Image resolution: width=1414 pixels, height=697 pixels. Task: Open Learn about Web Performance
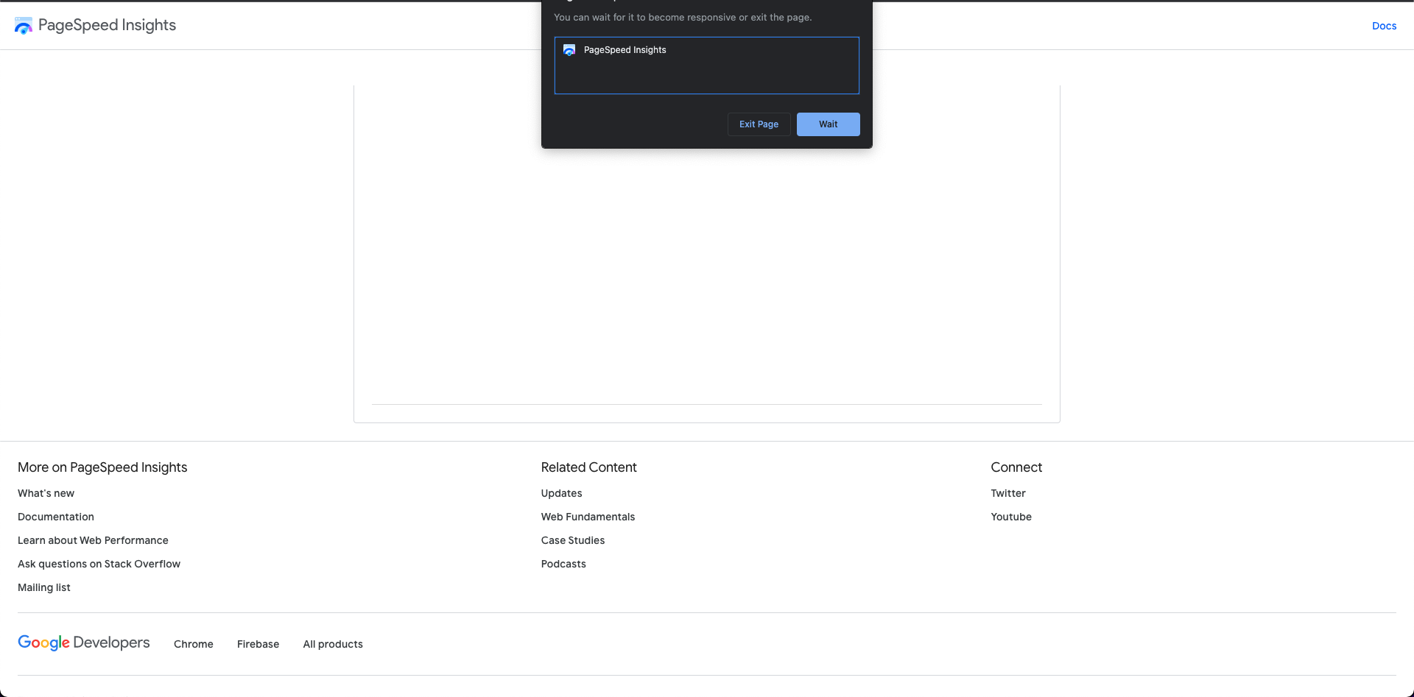coord(93,540)
